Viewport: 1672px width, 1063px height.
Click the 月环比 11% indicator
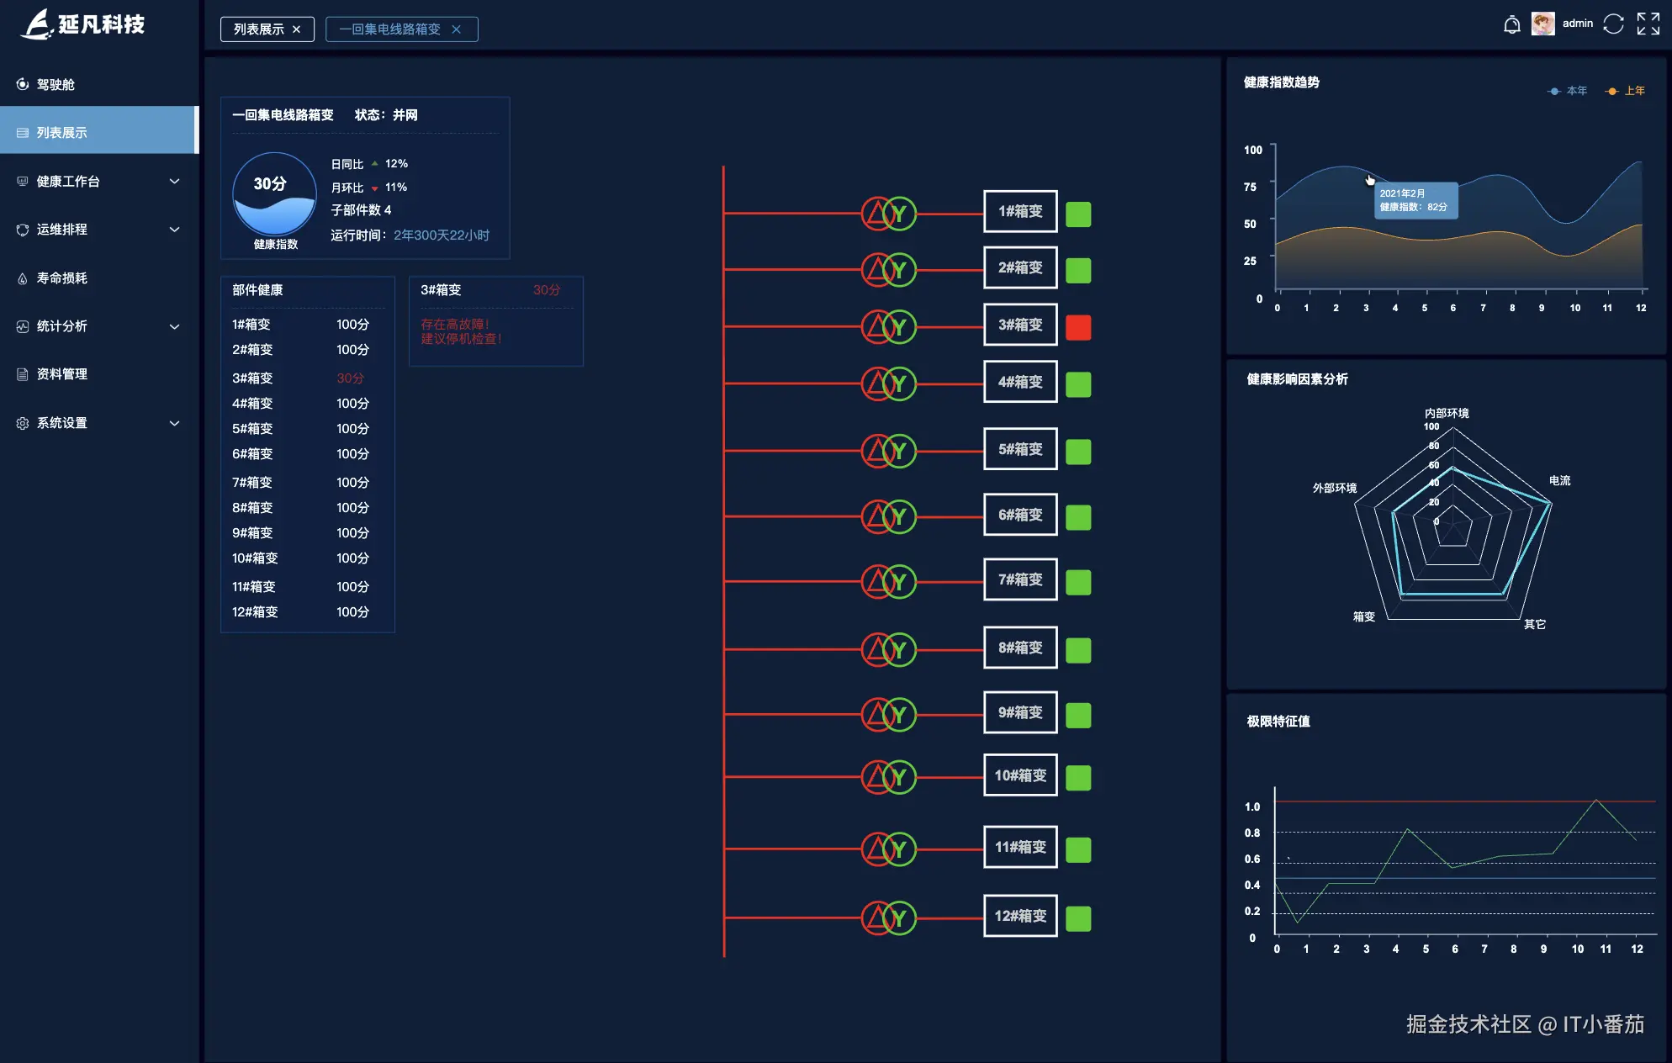point(369,188)
